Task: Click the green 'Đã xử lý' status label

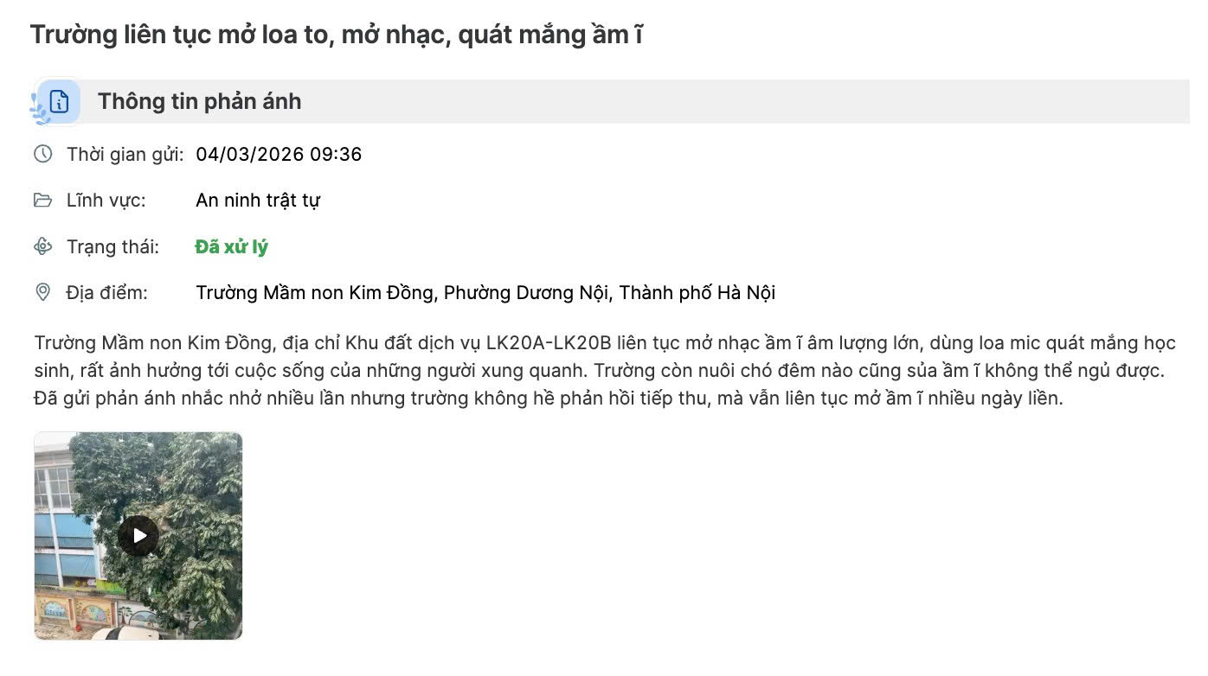Action: pos(233,246)
